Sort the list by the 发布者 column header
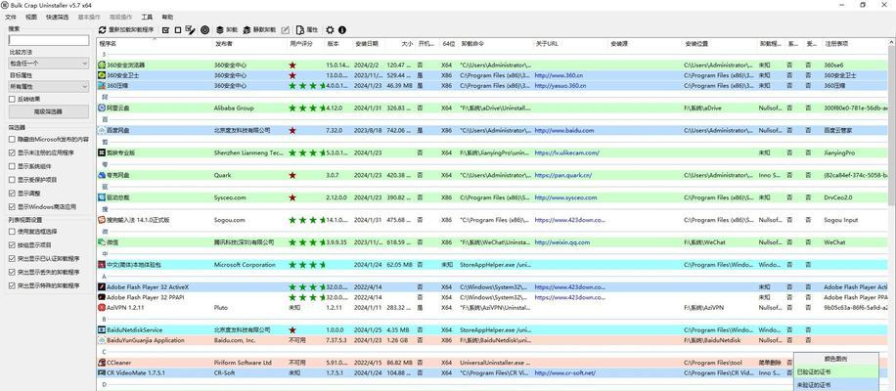This screenshot has height=391, width=896. click(x=250, y=43)
